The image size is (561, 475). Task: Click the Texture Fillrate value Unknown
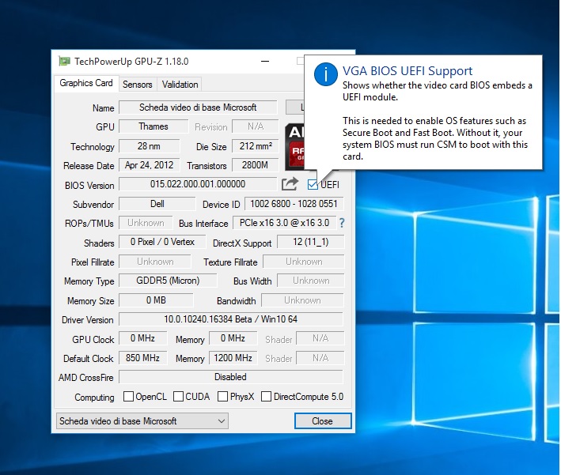point(304,262)
